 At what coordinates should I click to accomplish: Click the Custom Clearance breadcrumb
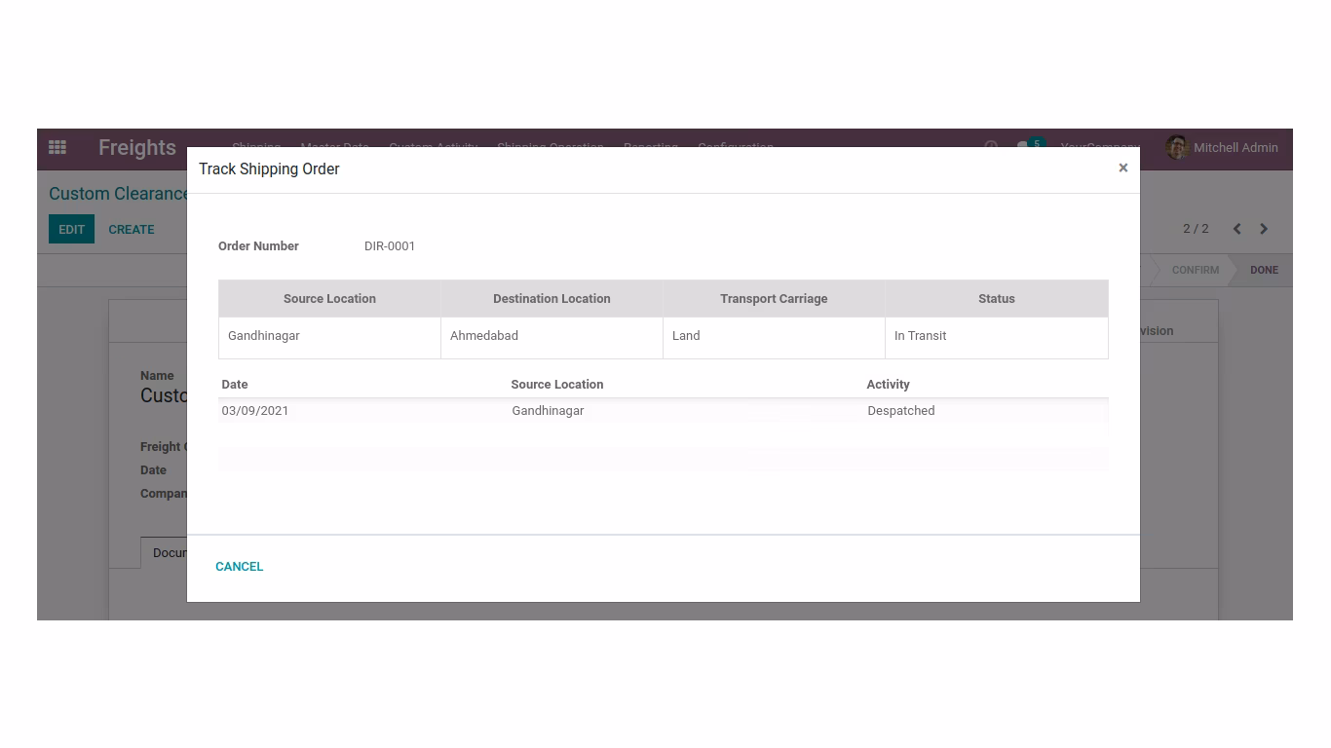(x=118, y=194)
